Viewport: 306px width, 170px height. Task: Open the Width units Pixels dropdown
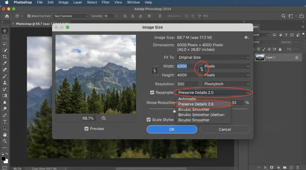[x=226, y=66]
